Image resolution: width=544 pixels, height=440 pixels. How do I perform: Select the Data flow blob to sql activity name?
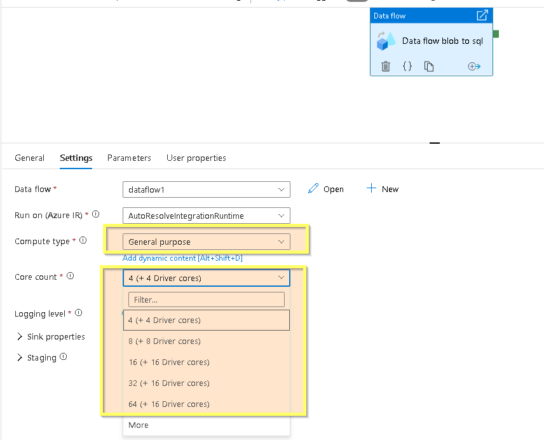pos(442,41)
